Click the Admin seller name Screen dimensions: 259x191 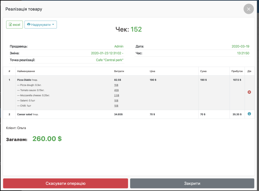point(119,46)
